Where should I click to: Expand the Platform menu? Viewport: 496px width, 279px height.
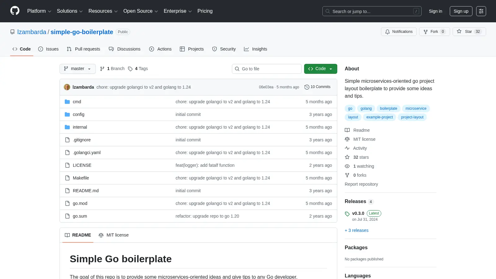[39, 11]
